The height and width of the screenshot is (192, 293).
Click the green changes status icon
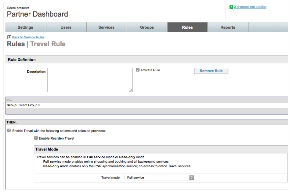[x=231, y=7]
